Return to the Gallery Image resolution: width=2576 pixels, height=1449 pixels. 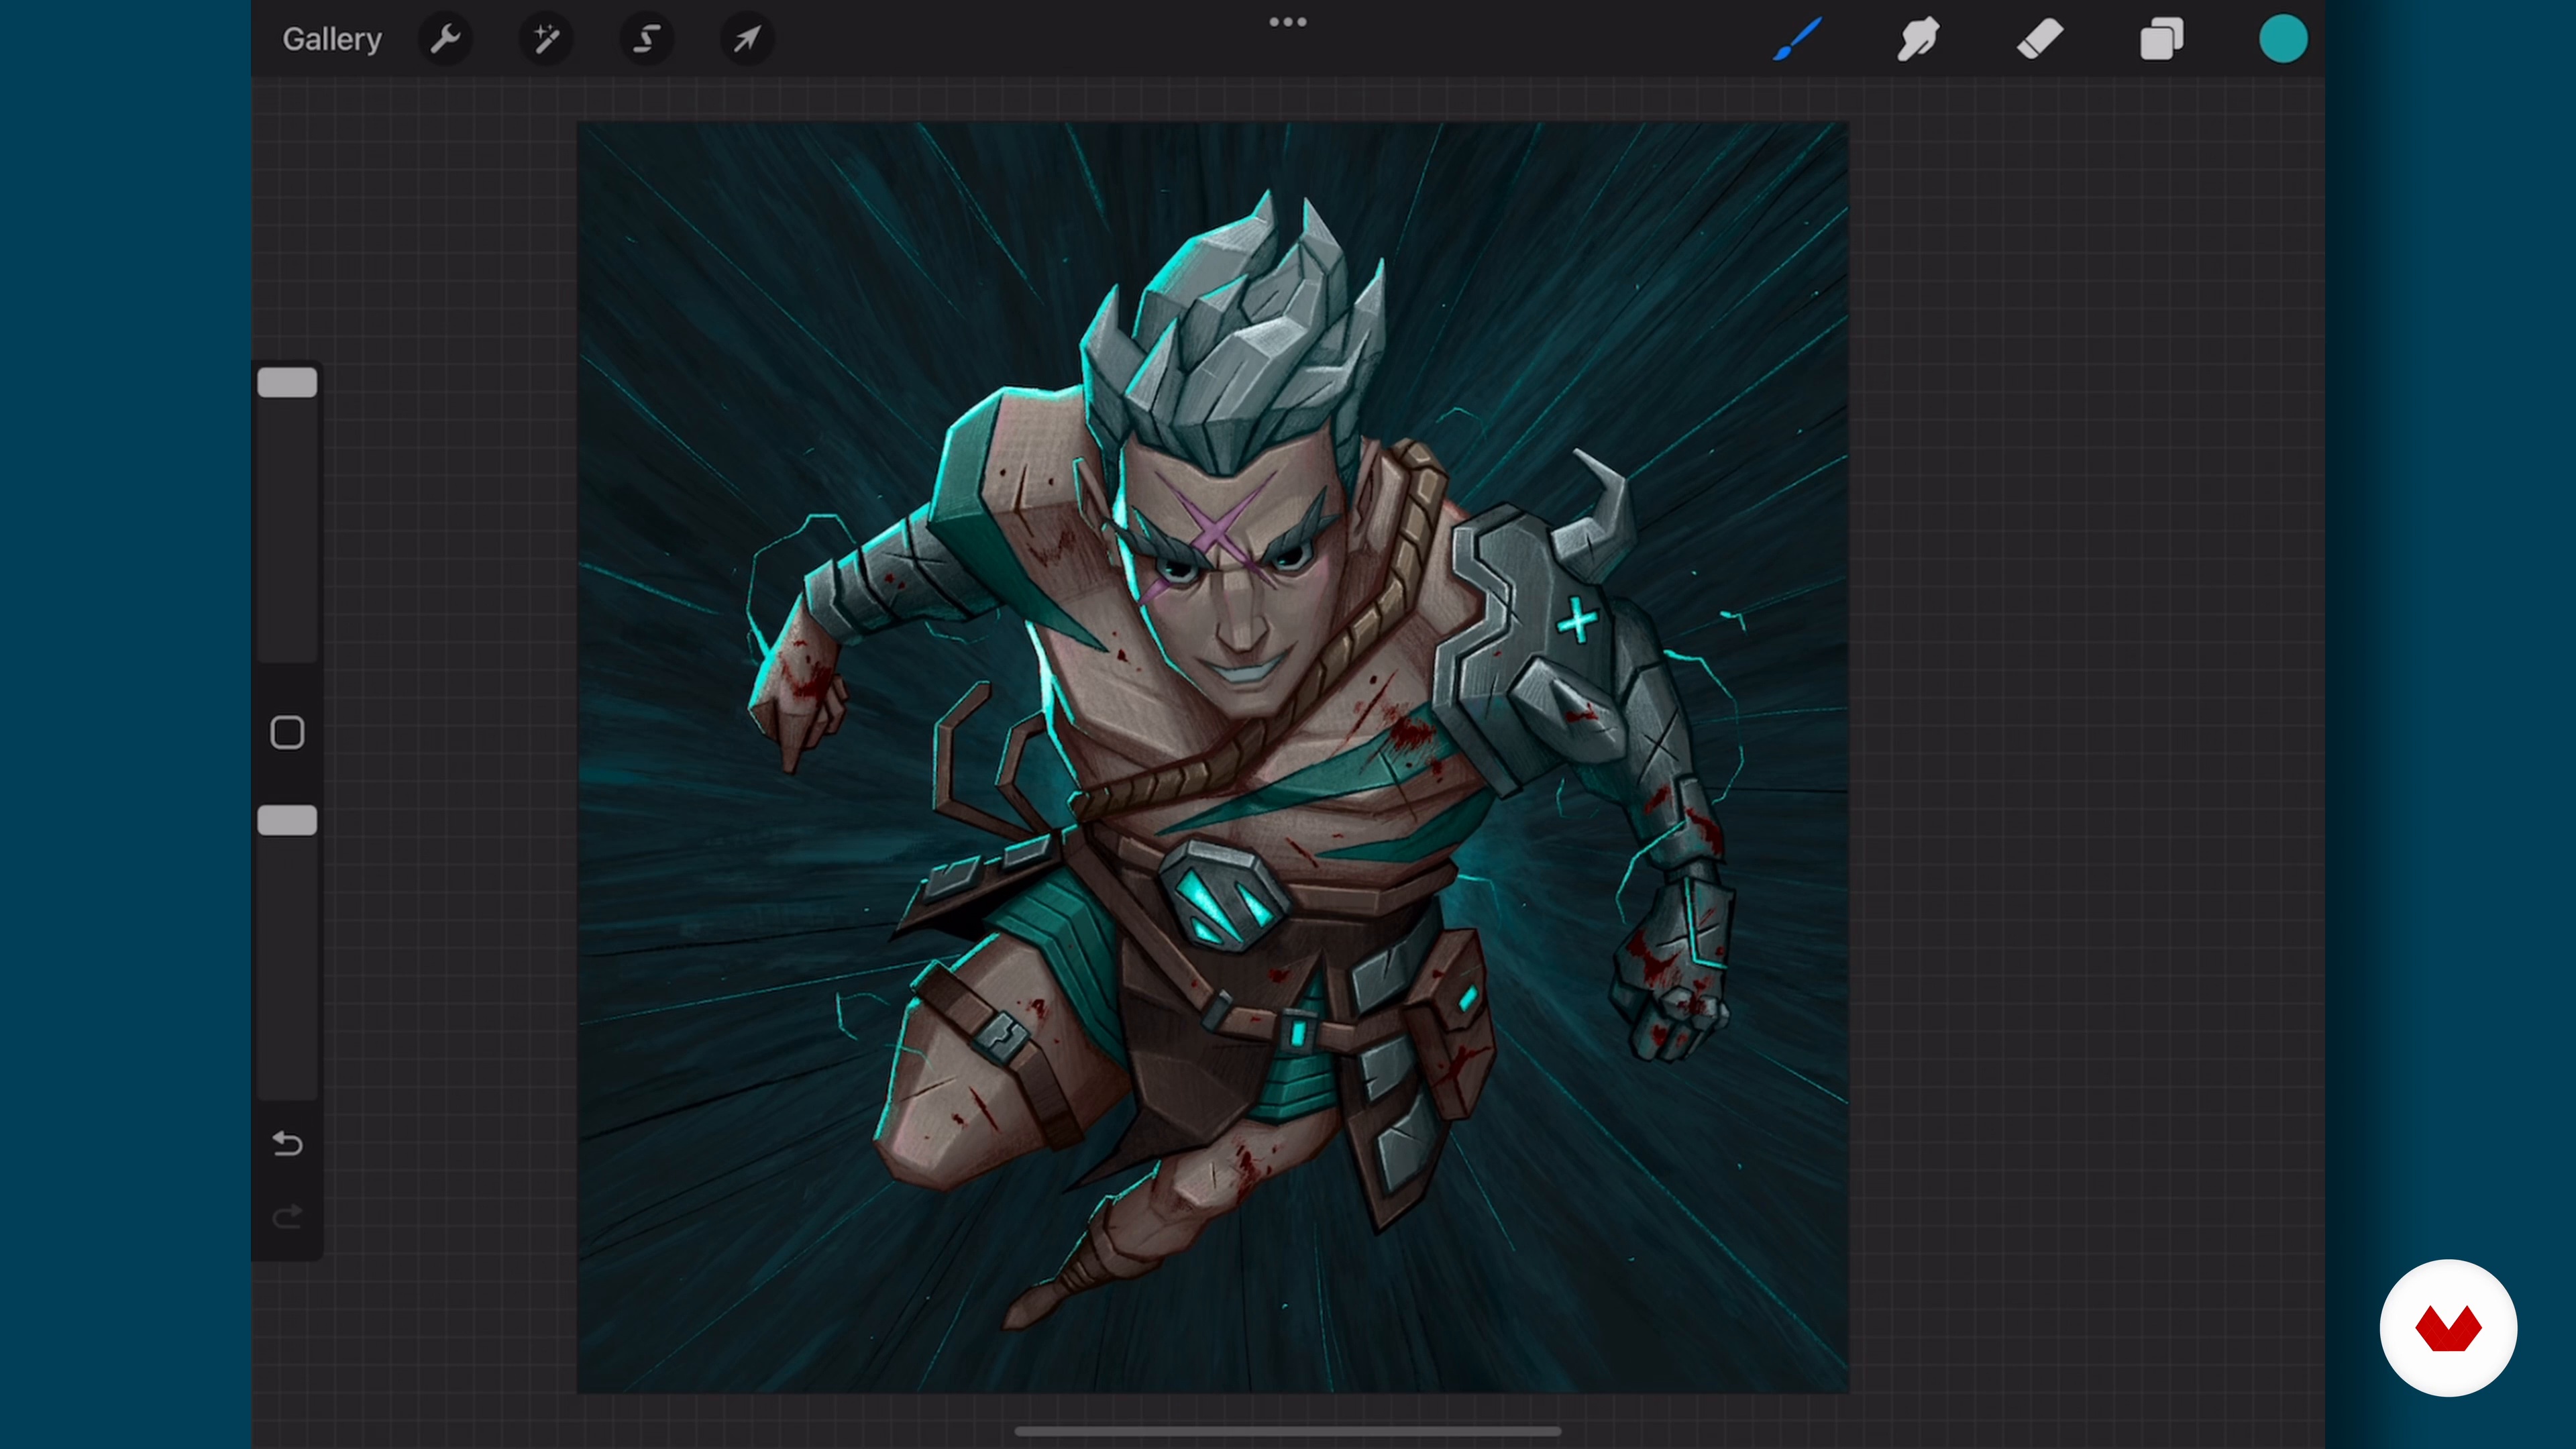point(332,39)
